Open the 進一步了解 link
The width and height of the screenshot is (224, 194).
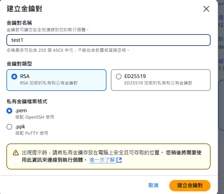[x=102, y=160]
